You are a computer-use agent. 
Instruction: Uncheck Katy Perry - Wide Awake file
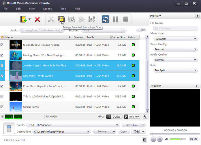click(2, 76)
